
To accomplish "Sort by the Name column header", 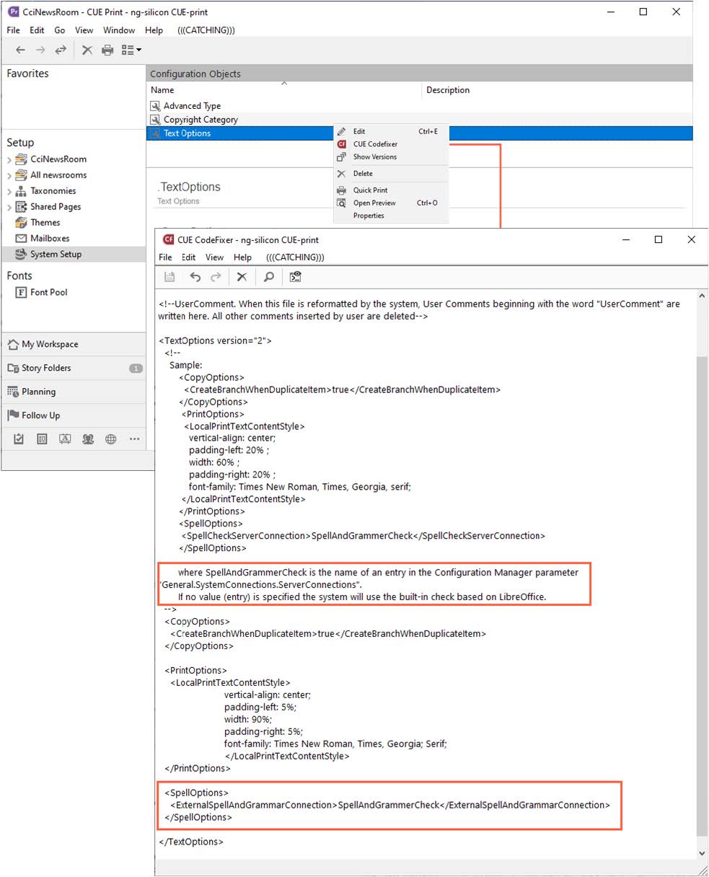I will click(163, 90).
